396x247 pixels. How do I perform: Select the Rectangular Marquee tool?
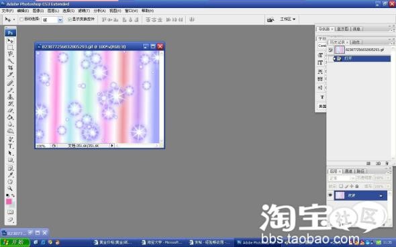10,47
